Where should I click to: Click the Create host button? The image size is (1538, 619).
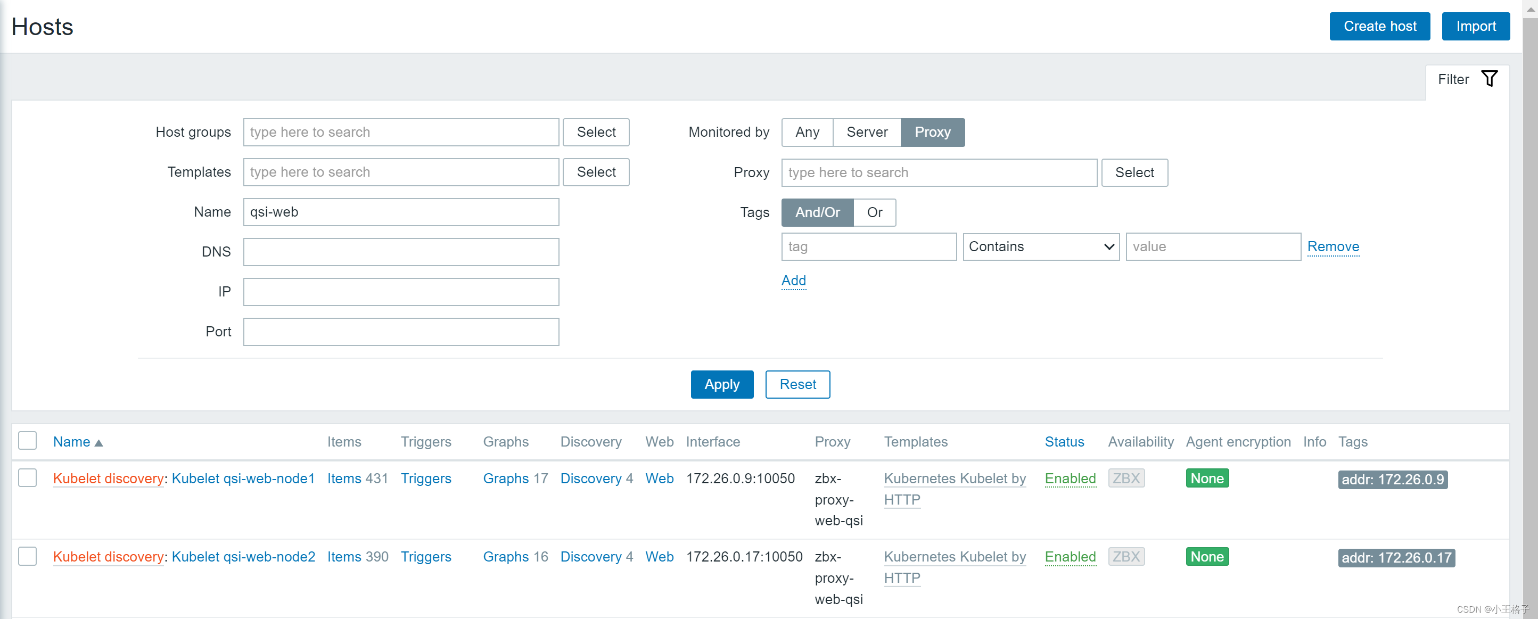(x=1379, y=26)
